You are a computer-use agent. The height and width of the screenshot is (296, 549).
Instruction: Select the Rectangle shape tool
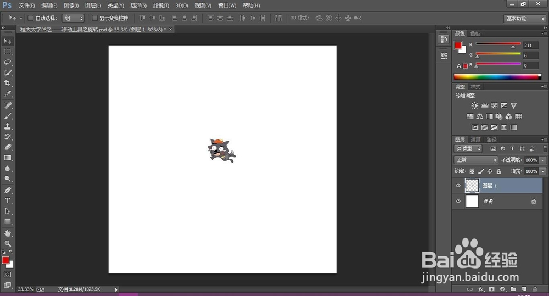[7, 222]
